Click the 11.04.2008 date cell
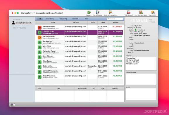Image resolution: width=169 pixels, height=115 pixels. pyautogui.click(x=102, y=27)
